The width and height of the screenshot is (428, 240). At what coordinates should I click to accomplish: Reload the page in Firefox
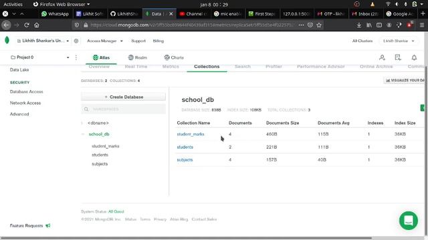27,25
